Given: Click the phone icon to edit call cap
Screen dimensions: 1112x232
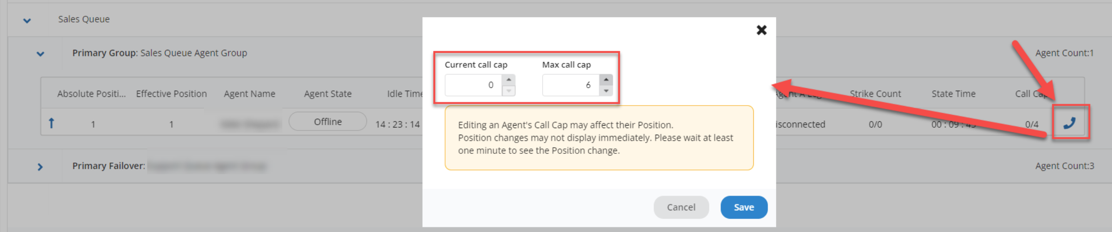Looking at the screenshot, I should (x=1069, y=123).
